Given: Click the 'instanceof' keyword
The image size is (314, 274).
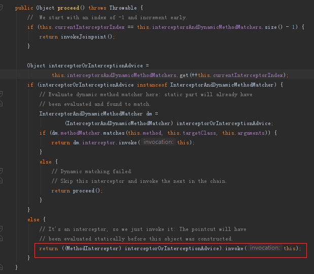Looking at the screenshot, I should click(x=152, y=85).
